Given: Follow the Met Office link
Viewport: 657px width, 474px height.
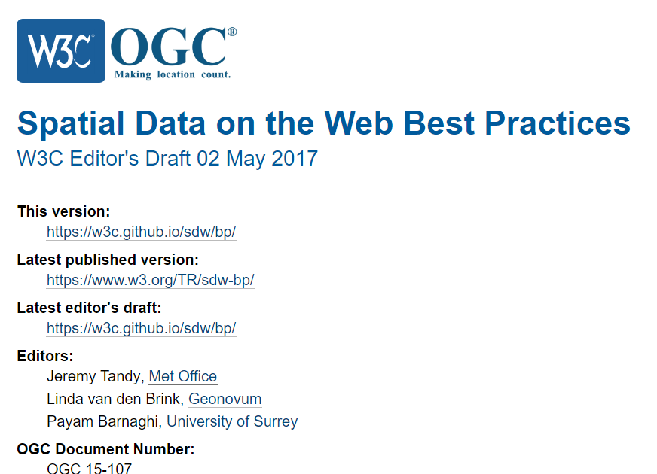Looking at the screenshot, I should tap(183, 376).
